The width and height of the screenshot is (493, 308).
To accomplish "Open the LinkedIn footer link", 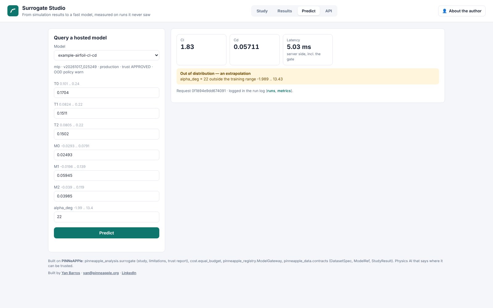I will (129, 273).
